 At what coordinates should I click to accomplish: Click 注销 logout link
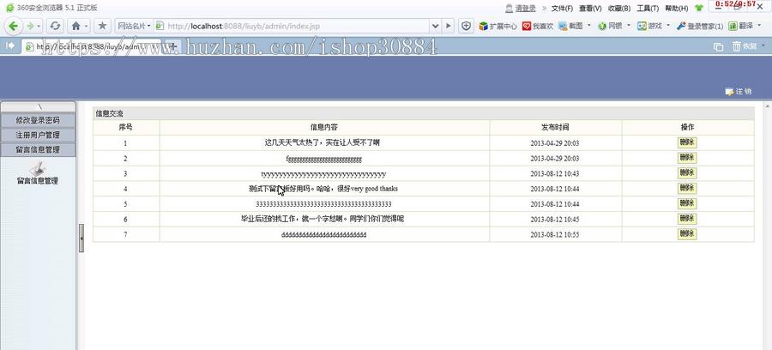(739, 92)
